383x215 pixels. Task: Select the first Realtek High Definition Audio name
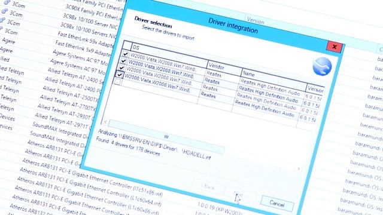270,87
